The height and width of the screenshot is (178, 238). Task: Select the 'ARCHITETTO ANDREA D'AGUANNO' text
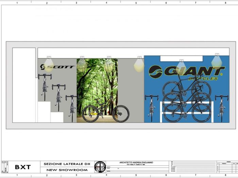coord(136,162)
